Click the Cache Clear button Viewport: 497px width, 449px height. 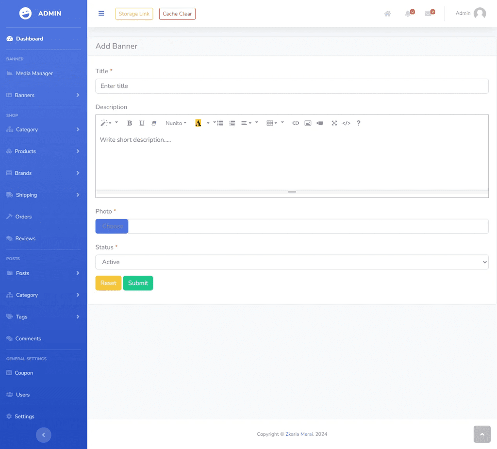[x=177, y=14]
